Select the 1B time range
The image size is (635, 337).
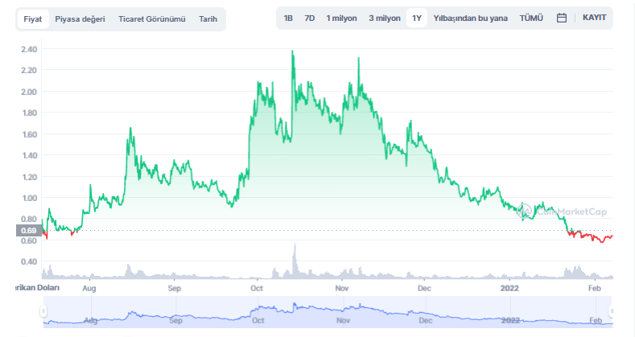[288, 18]
